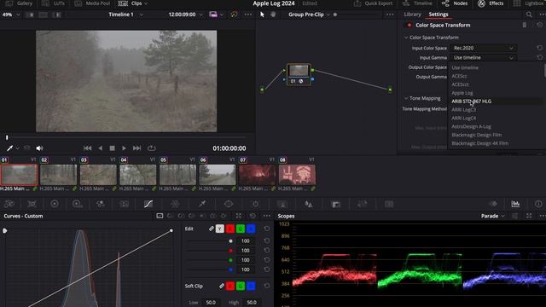Switch to the Library tab

tap(412, 14)
